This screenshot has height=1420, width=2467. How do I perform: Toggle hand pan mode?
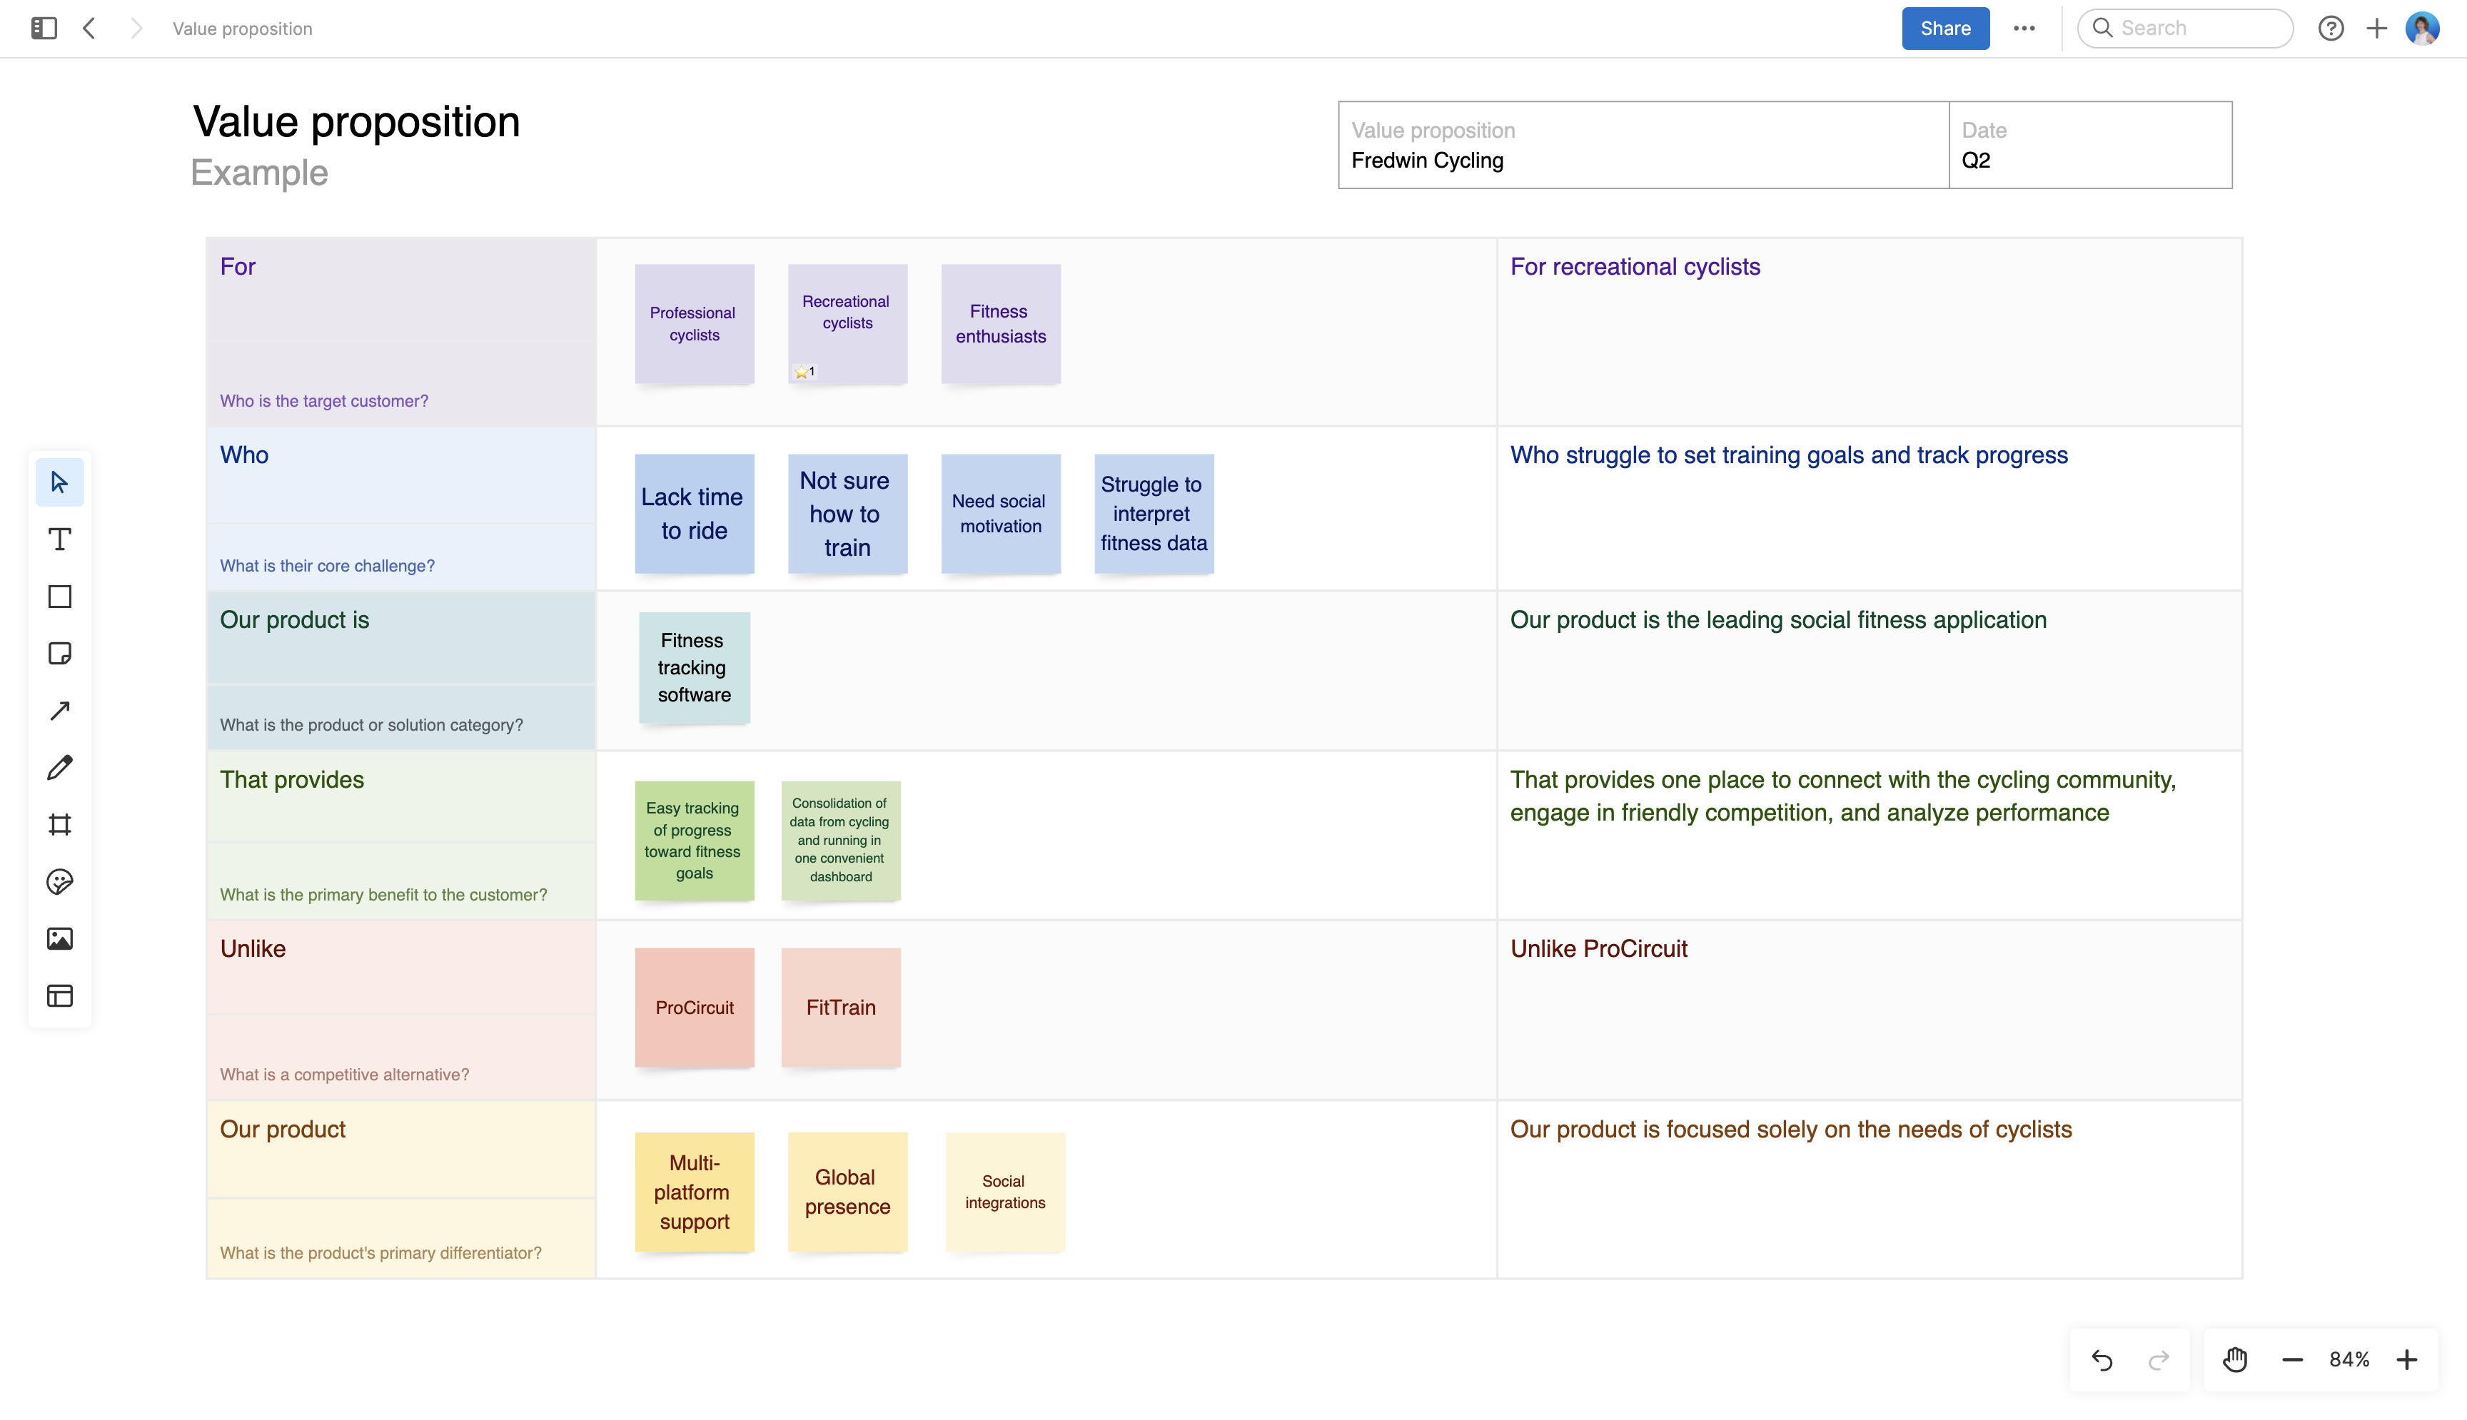pos(2234,1359)
